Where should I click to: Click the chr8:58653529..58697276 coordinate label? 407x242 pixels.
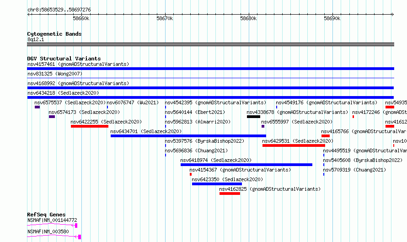[x=59, y=10]
